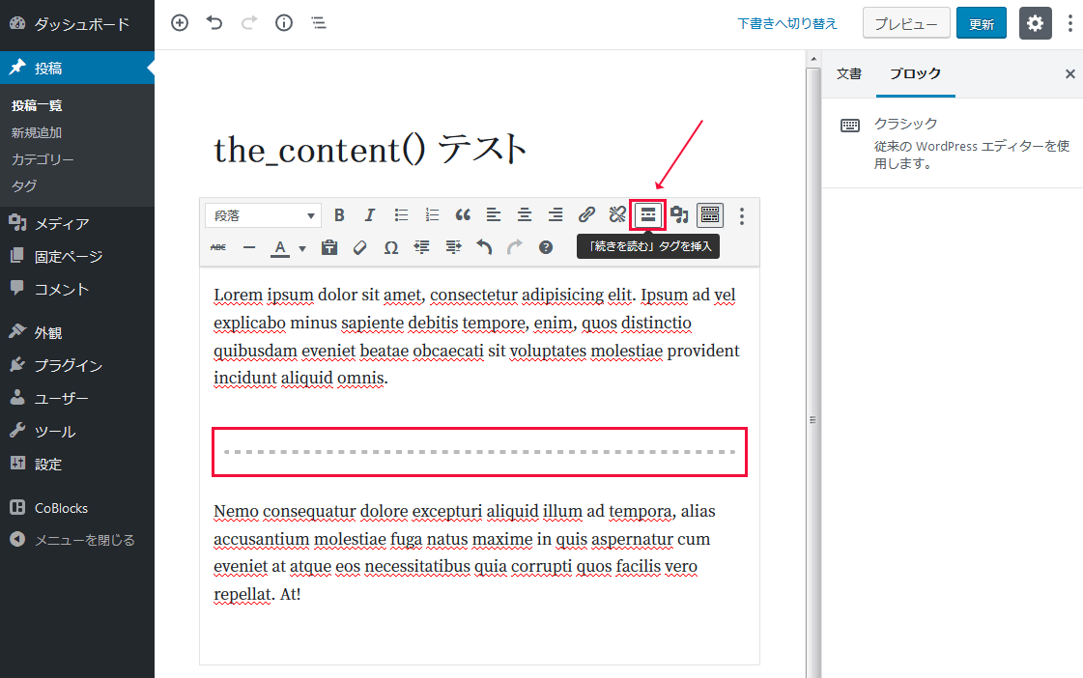Screen dimensions: 1083x678
Task: Go to 投稿一覧
Action: pos(37,105)
